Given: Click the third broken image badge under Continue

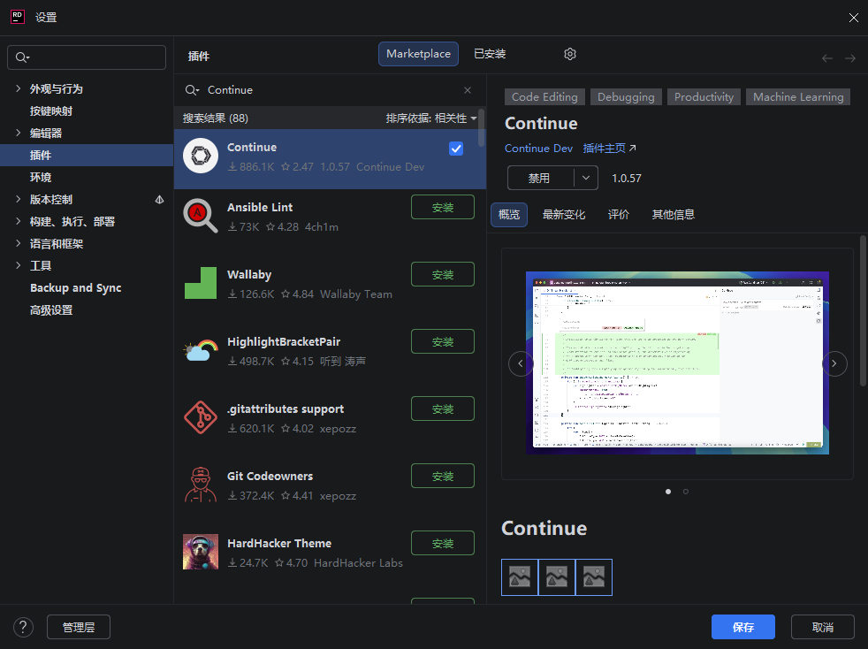Looking at the screenshot, I should click(x=594, y=577).
